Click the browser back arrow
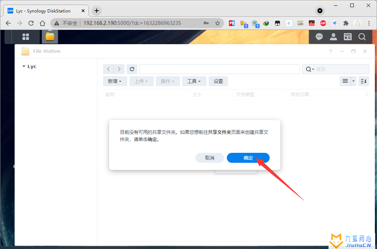 8,23
